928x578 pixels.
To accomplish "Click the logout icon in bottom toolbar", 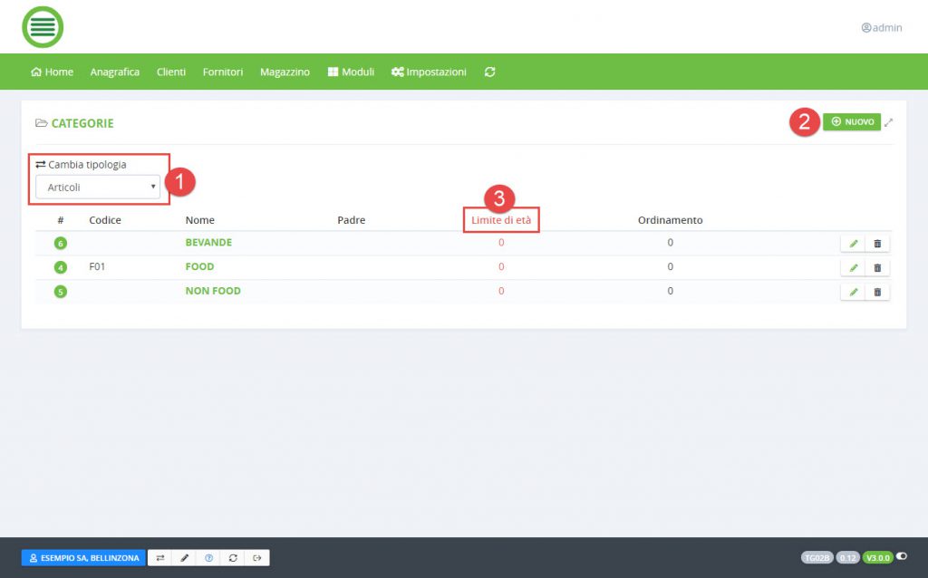I will (x=257, y=558).
